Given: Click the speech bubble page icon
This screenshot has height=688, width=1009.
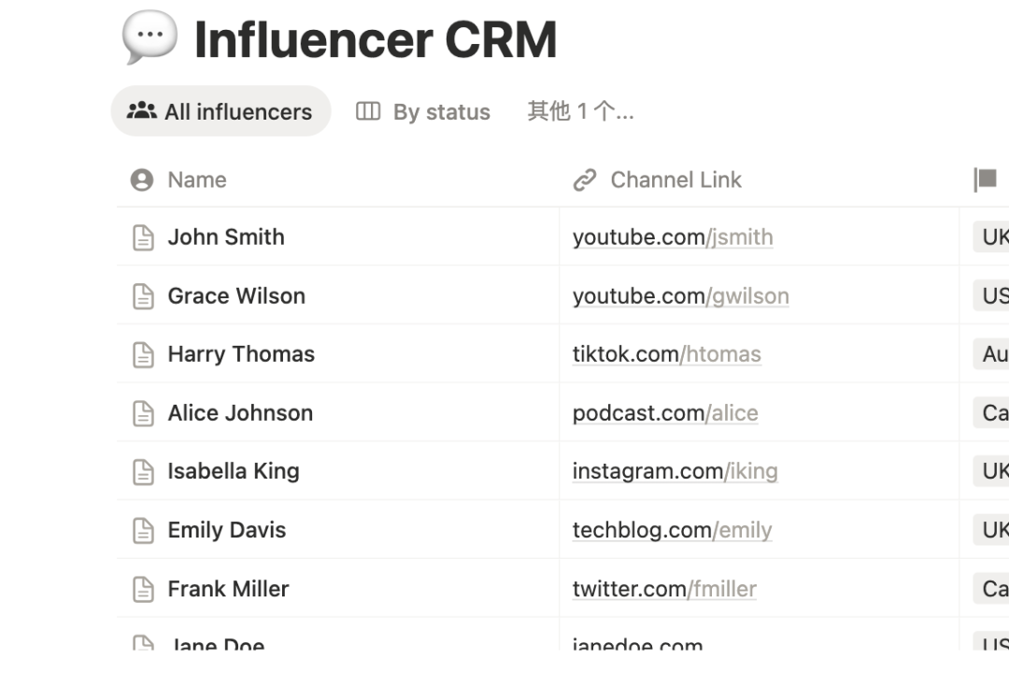Looking at the screenshot, I should click(149, 37).
